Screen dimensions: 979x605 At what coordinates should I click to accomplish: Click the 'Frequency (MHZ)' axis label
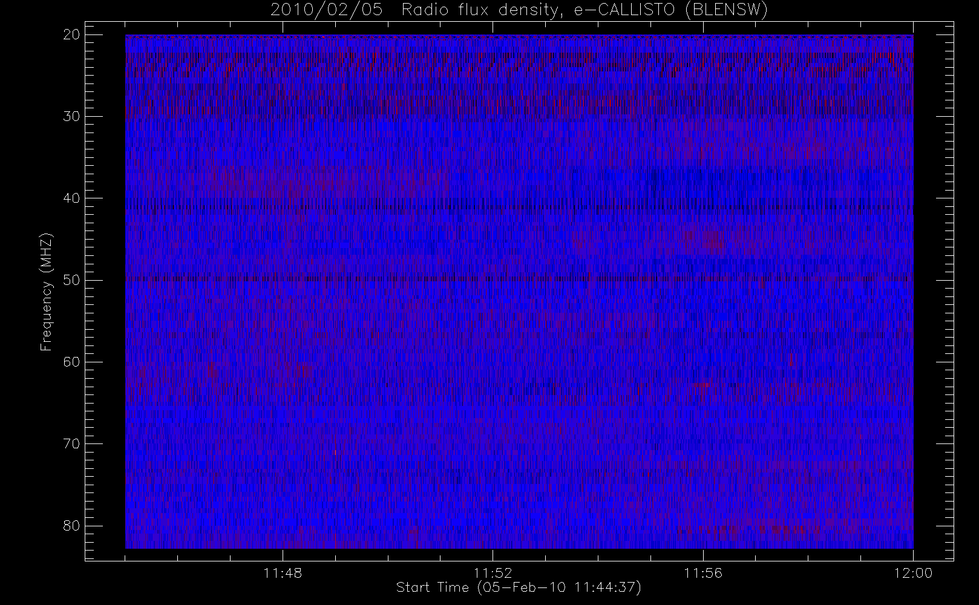(x=46, y=292)
